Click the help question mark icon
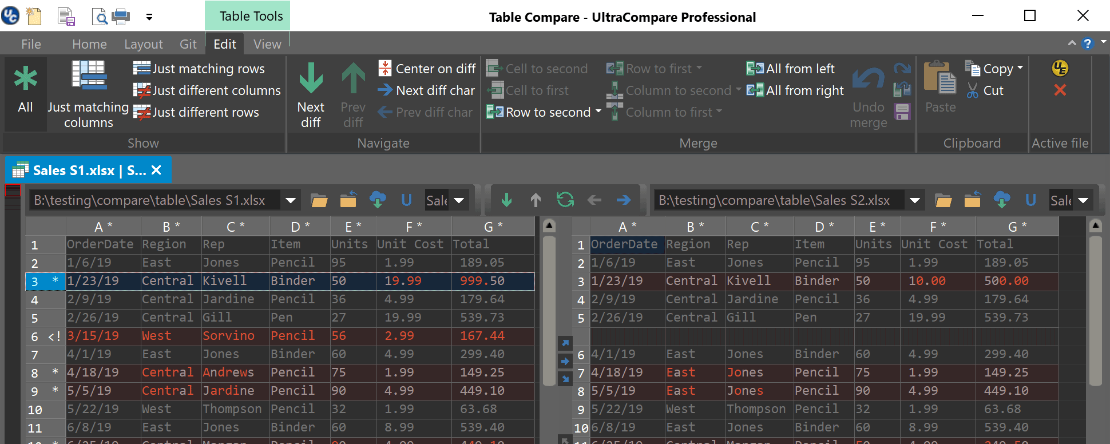 coord(1087,43)
